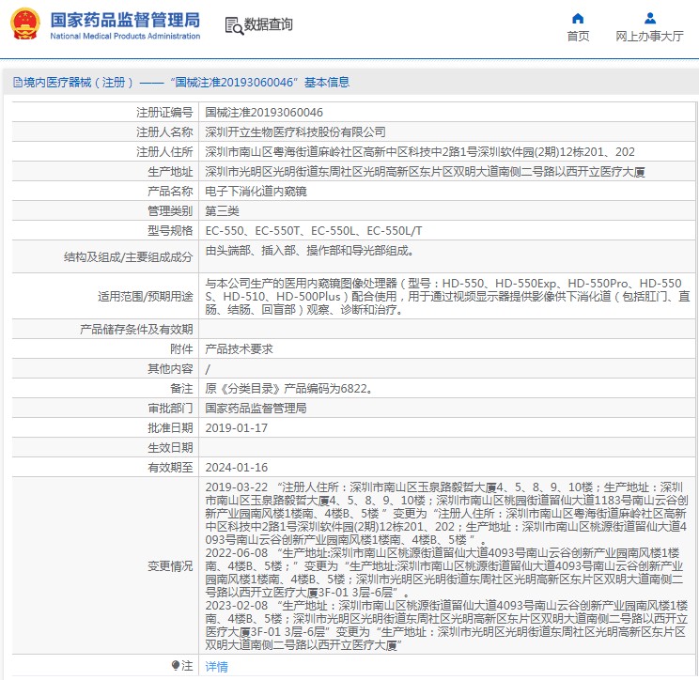Click the national emblem logo
The width and height of the screenshot is (699, 680).
point(25,23)
